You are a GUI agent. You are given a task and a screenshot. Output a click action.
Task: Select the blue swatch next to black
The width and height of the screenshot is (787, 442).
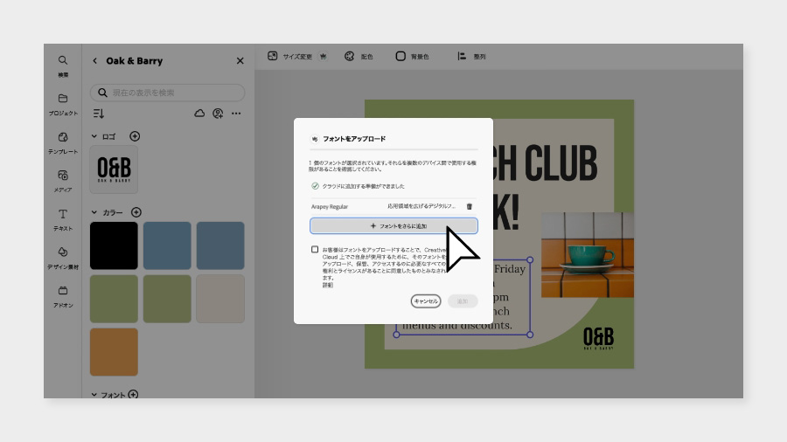(x=167, y=245)
